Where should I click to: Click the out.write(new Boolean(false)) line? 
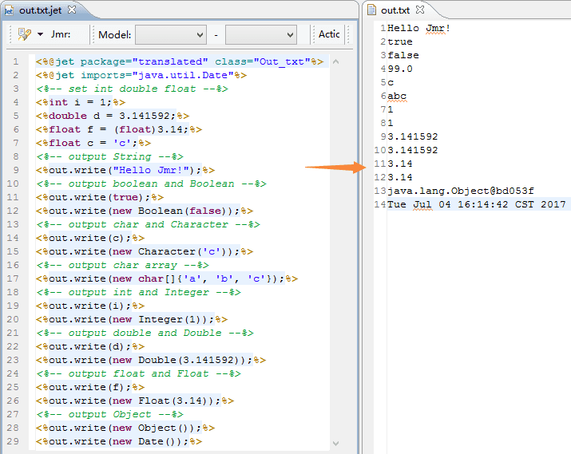145,211
